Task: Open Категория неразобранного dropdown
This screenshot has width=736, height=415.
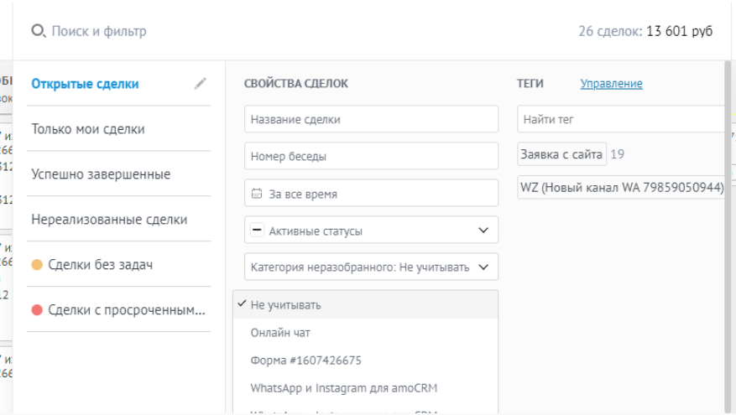Action: tap(371, 267)
